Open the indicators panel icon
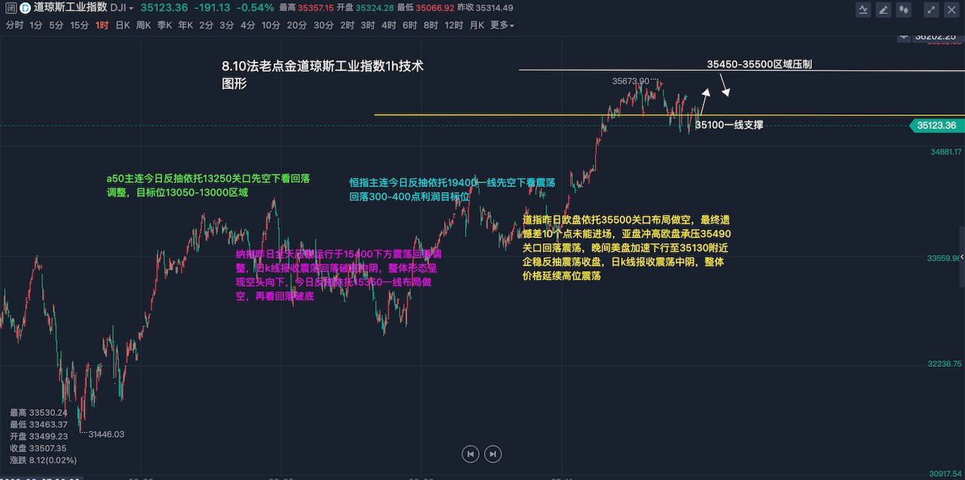This screenshot has height=480, width=965. click(x=863, y=9)
